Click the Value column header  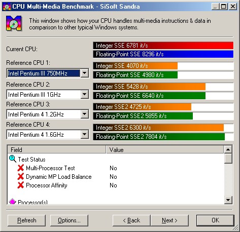[165, 149]
